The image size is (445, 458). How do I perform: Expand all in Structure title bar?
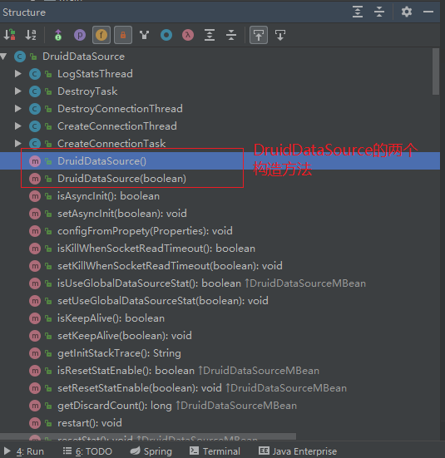pos(358,12)
